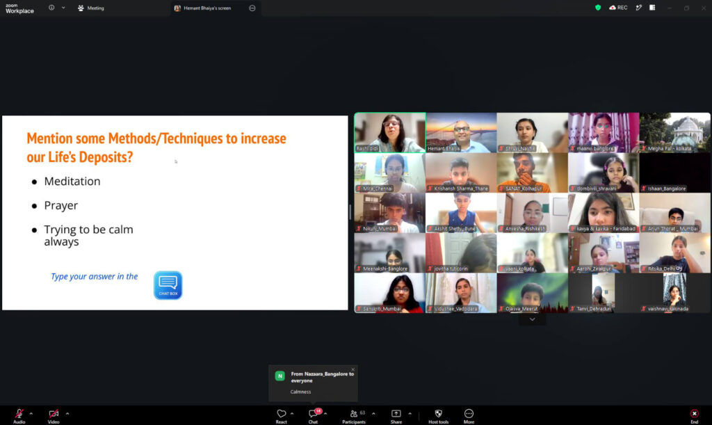Select the Nikunj_Mumbai video tile
Screen dimensions: 712x425
coord(390,213)
